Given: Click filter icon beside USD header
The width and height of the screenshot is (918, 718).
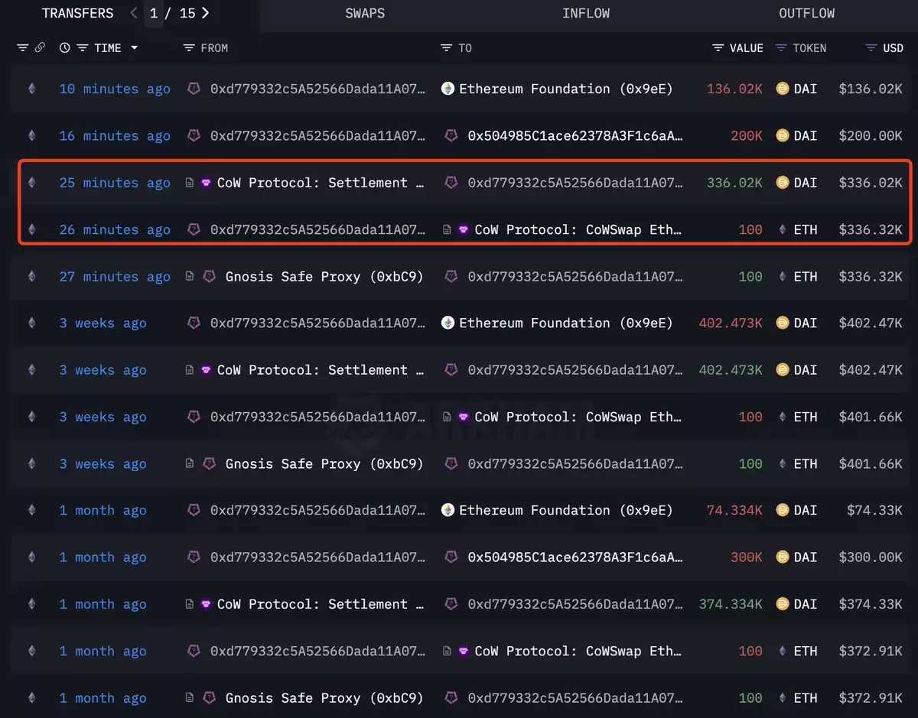Looking at the screenshot, I should pos(871,47).
